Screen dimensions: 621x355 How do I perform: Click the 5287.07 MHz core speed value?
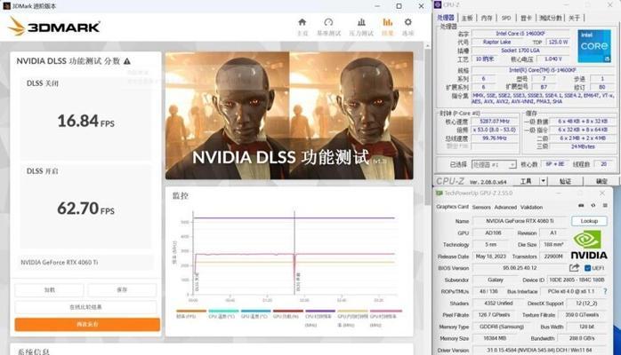495,122
